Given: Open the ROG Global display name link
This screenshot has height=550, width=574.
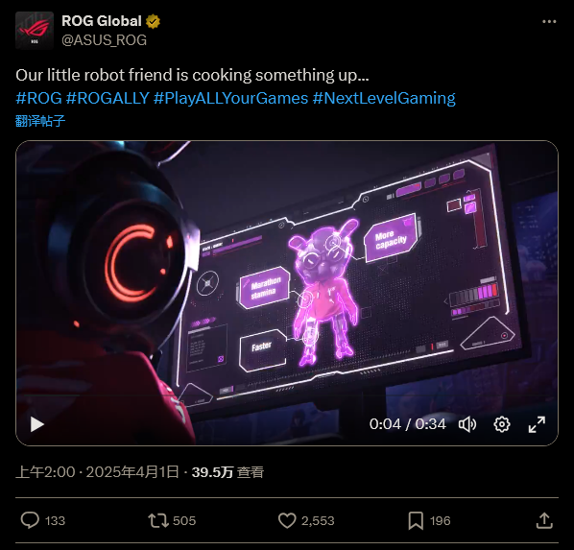Looking at the screenshot, I should click(x=102, y=21).
